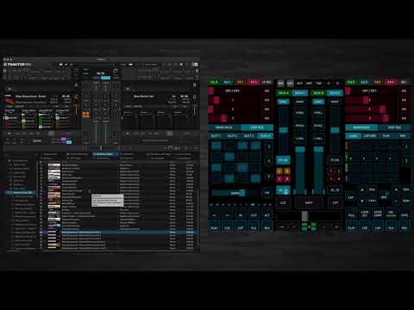Click the orange grid icon in the Traktor mixer
This screenshot has height=310, width=414.
(x=85, y=115)
